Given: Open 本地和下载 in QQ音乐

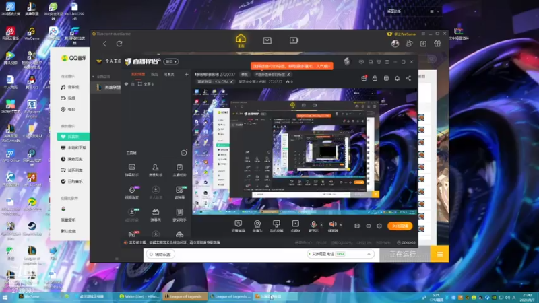Looking at the screenshot, I should (x=73, y=147).
